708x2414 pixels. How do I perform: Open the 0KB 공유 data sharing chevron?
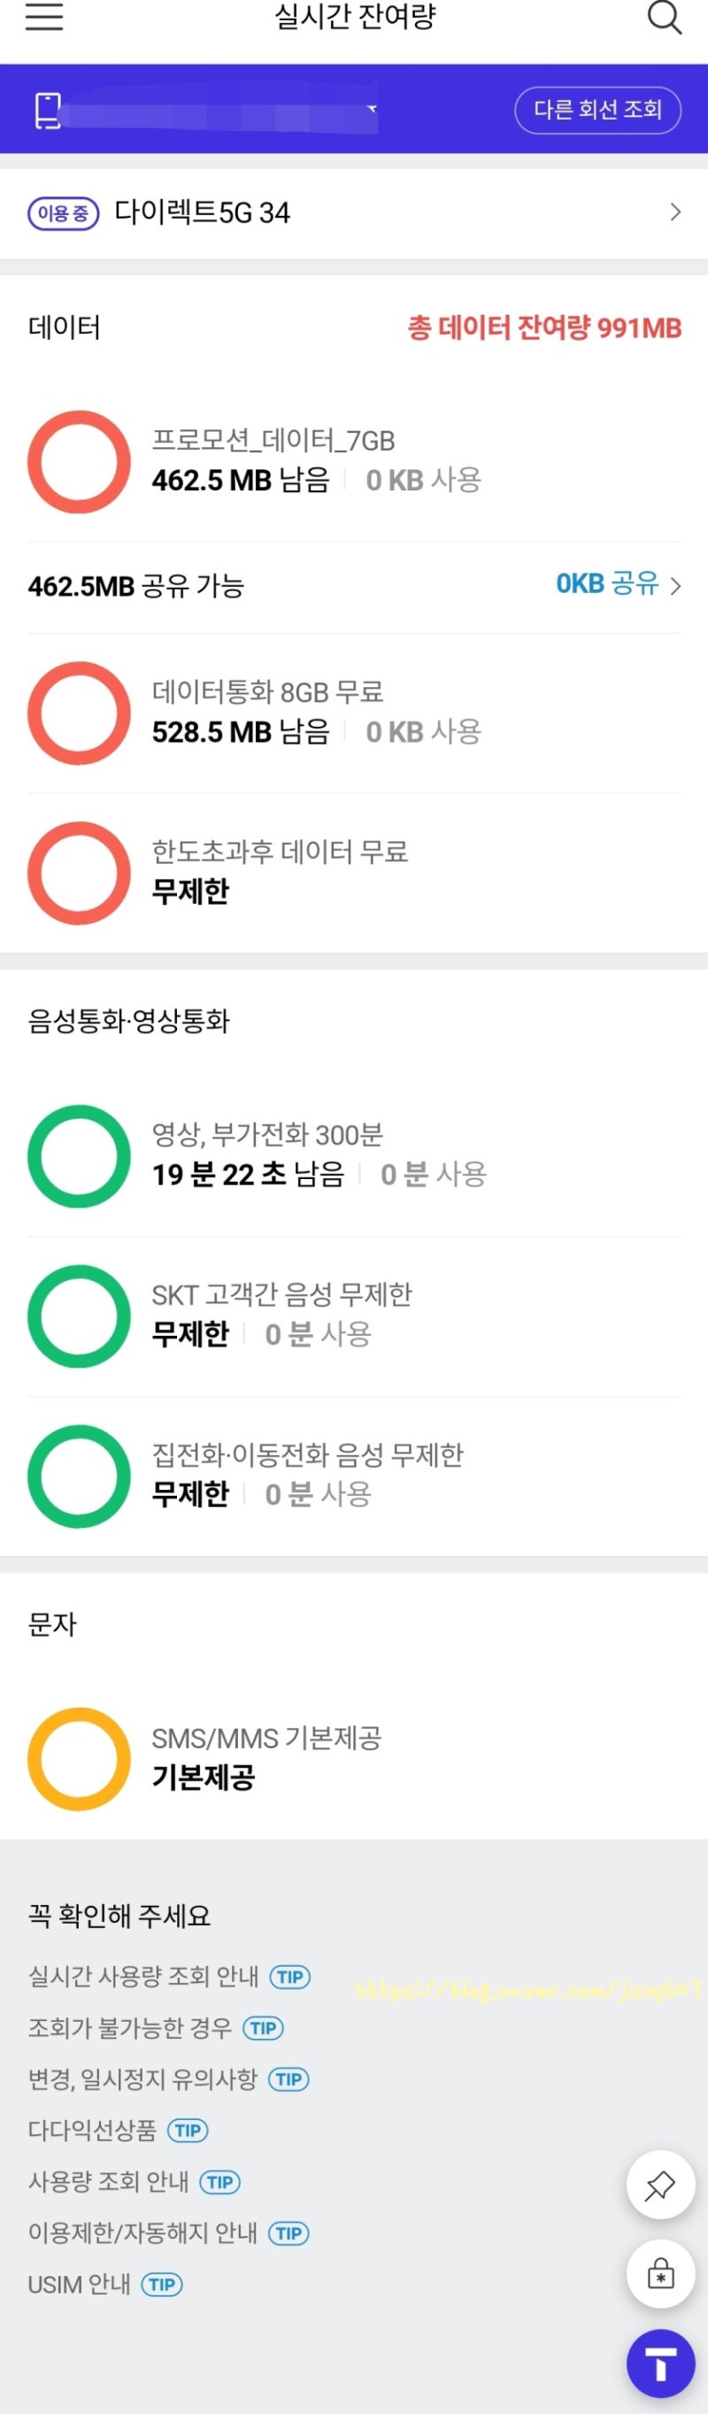[618, 585]
